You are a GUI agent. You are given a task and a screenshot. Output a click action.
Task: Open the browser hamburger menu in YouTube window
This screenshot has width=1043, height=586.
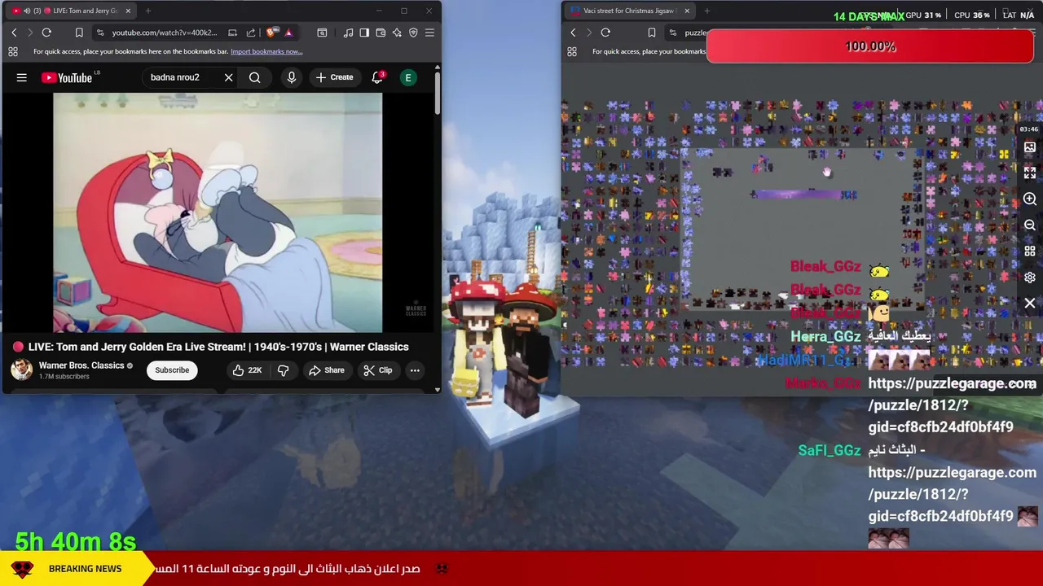(429, 33)
